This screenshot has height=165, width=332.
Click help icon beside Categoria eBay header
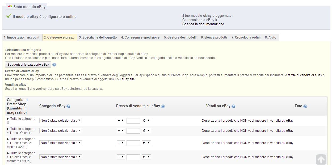tap(68, 106)
